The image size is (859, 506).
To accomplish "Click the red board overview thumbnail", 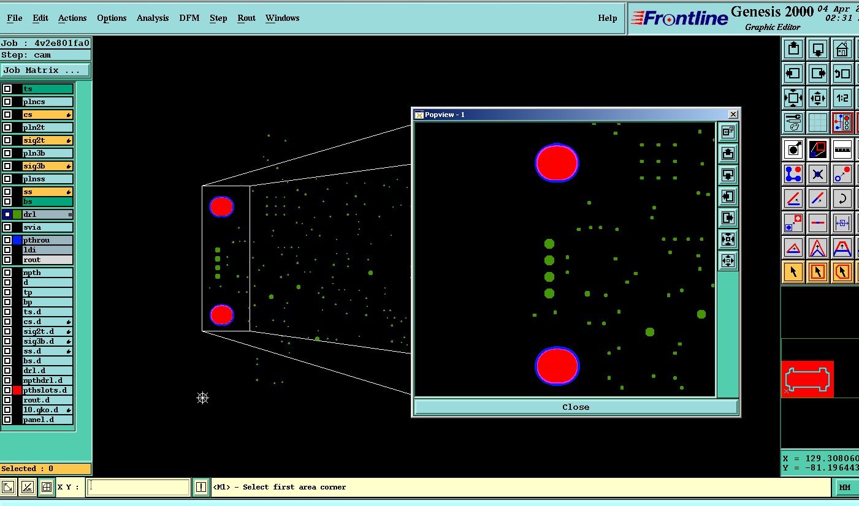I will coord(807,379).
